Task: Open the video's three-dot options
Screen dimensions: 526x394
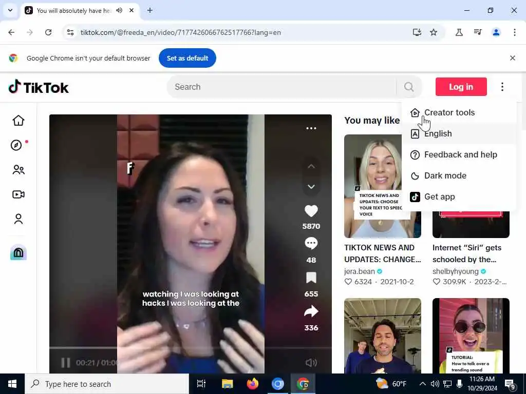Action: pos(311,128)
